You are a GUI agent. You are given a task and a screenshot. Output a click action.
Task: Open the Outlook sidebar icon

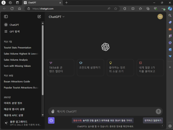coord(170,49)
